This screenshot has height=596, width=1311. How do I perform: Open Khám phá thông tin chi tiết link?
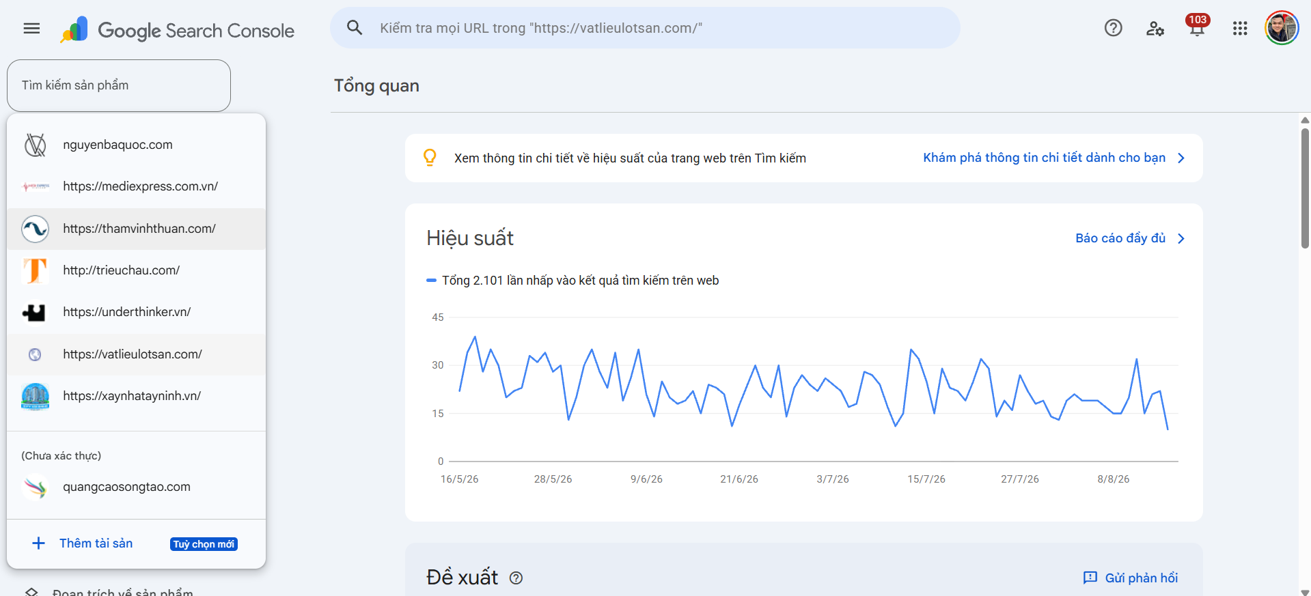tap(1044, 158)
